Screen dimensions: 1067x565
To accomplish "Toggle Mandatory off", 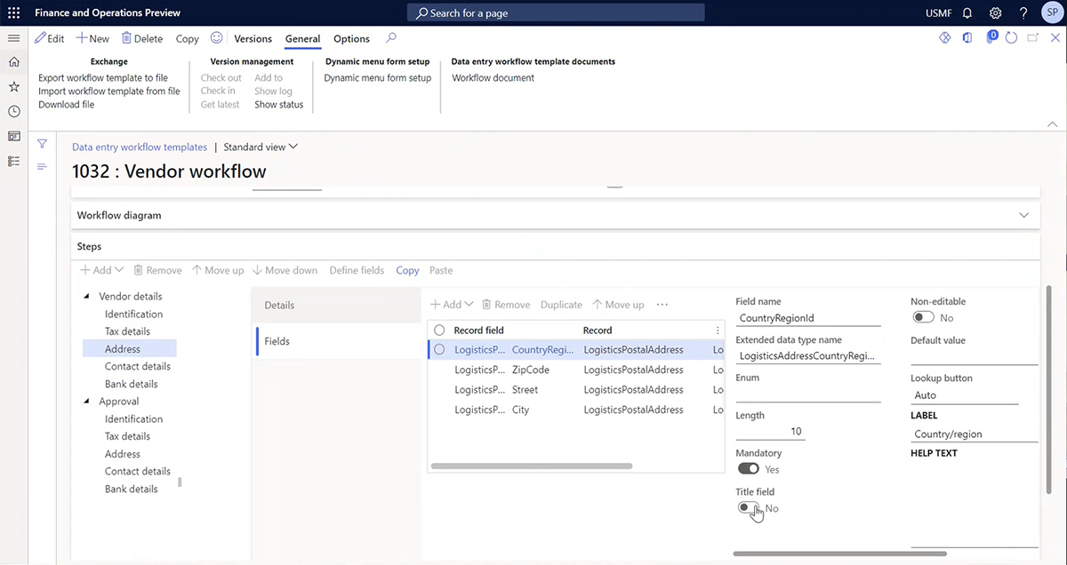I will [x=748, y=468].
